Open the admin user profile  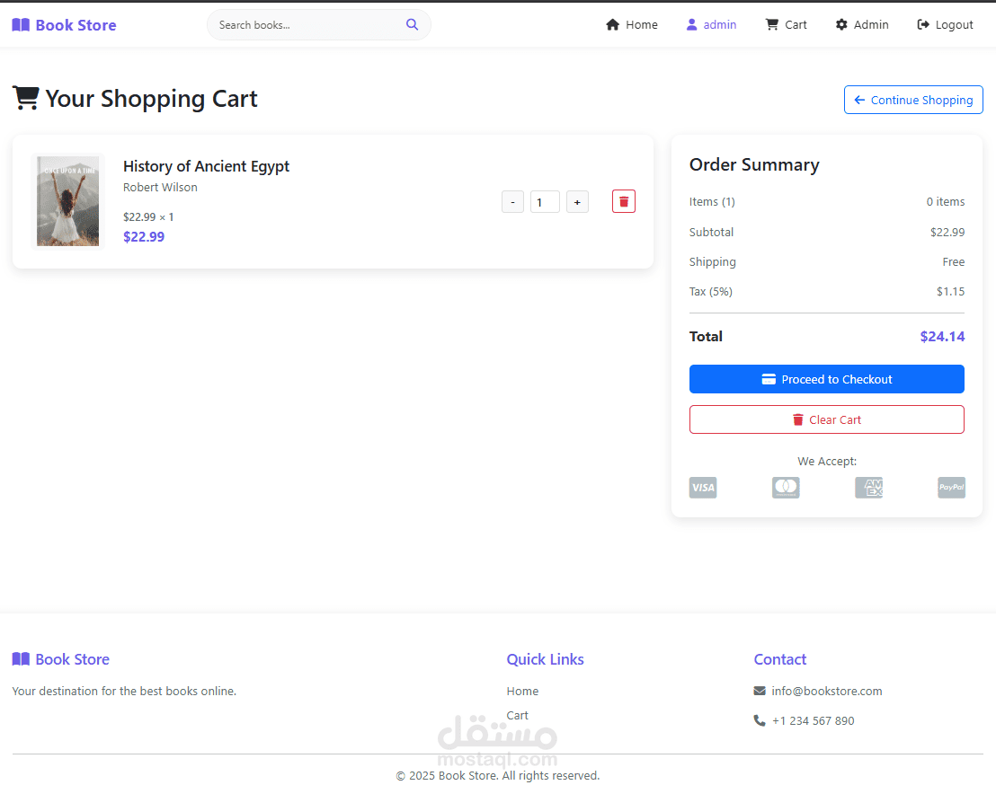point(711,25)
